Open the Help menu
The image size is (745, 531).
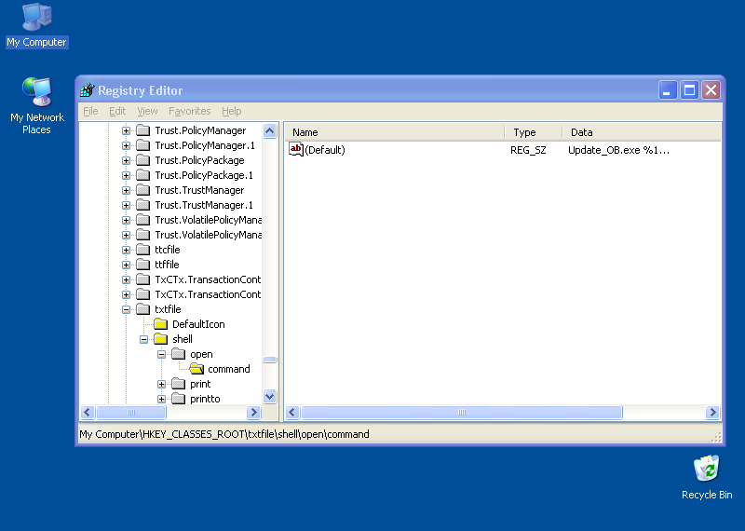pos(231,111)
